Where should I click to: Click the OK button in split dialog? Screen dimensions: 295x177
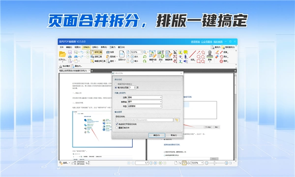point(156,135)
